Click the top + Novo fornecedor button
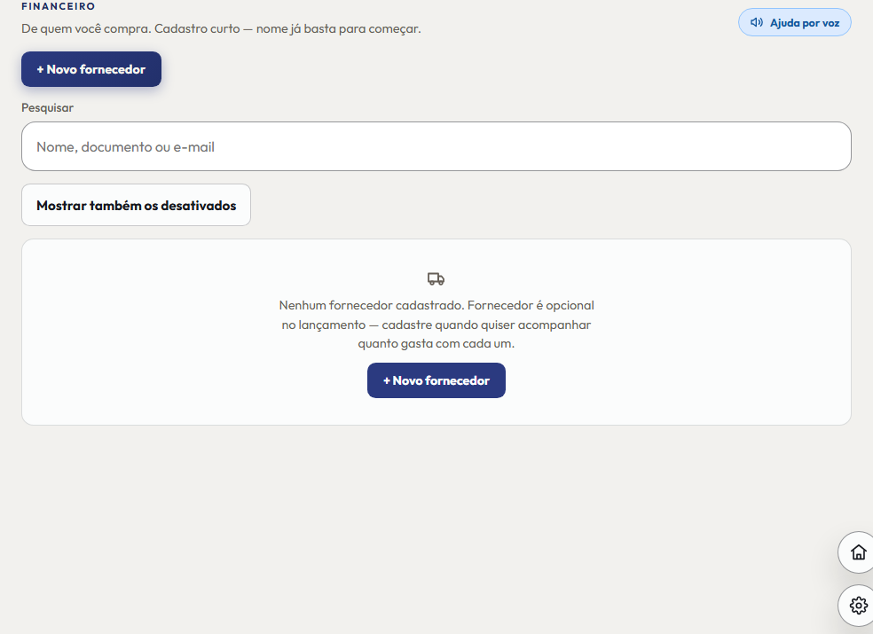 91,69
